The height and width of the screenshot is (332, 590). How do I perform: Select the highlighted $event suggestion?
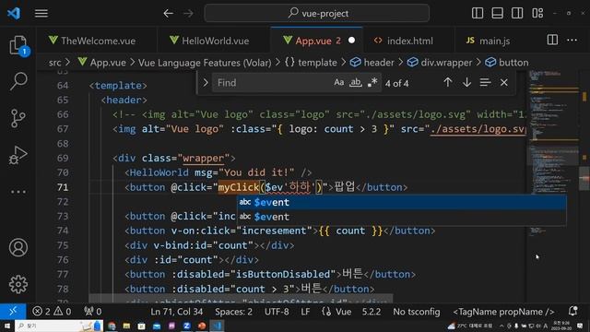coord(402,202)
